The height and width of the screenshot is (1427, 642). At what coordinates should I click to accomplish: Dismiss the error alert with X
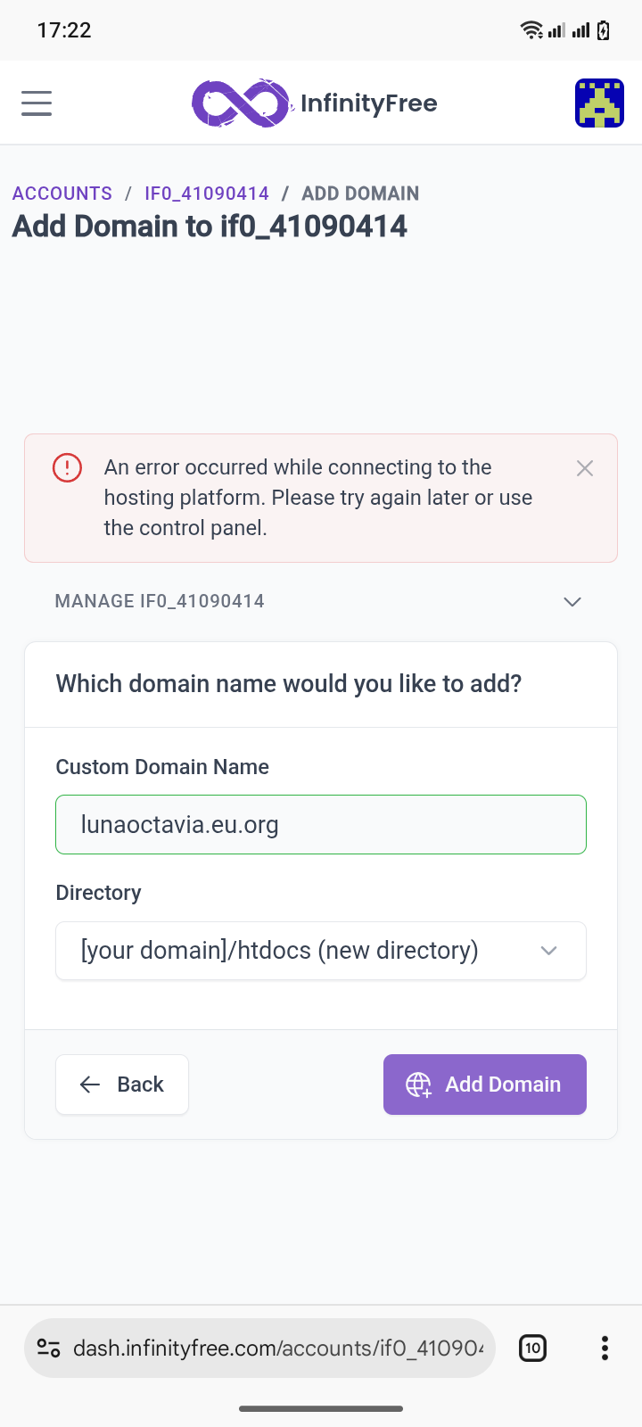click(585, 468)
